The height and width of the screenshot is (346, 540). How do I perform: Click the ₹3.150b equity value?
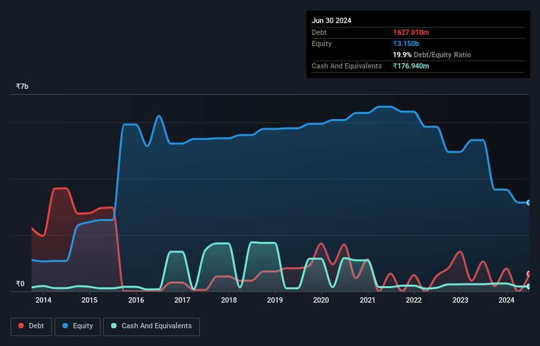(406, 43)
